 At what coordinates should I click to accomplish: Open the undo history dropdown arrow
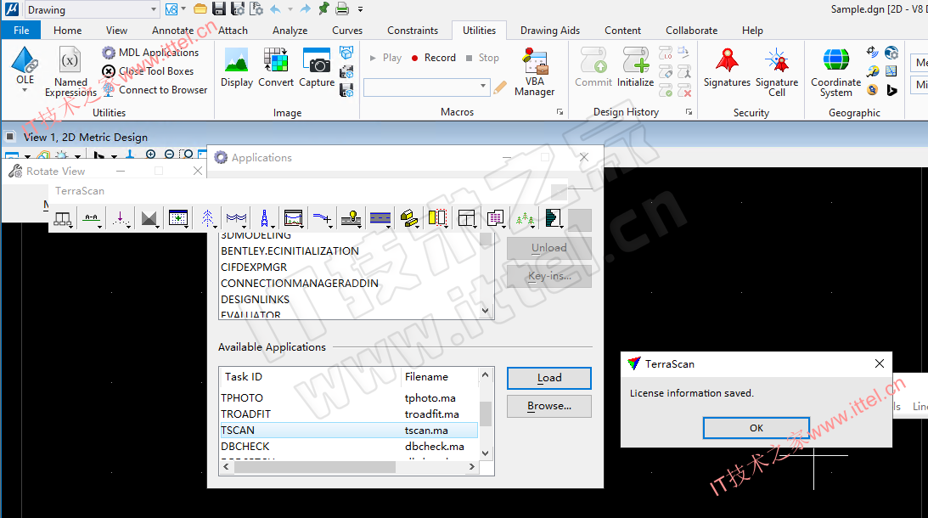290,9
